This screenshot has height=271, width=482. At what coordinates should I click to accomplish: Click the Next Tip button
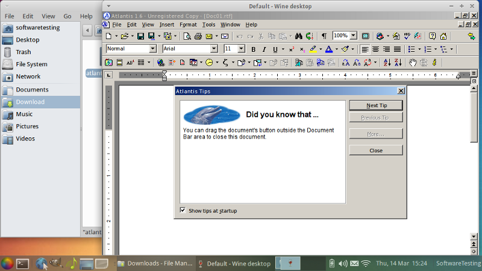point(376,105)
